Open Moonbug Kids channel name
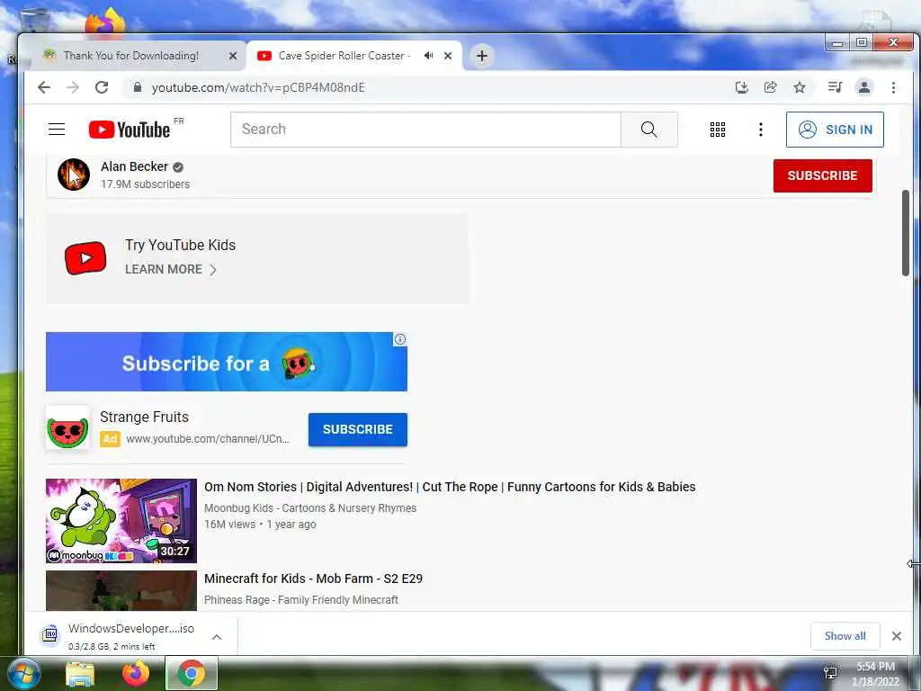921x691 pixels. (x=310, y=508)
